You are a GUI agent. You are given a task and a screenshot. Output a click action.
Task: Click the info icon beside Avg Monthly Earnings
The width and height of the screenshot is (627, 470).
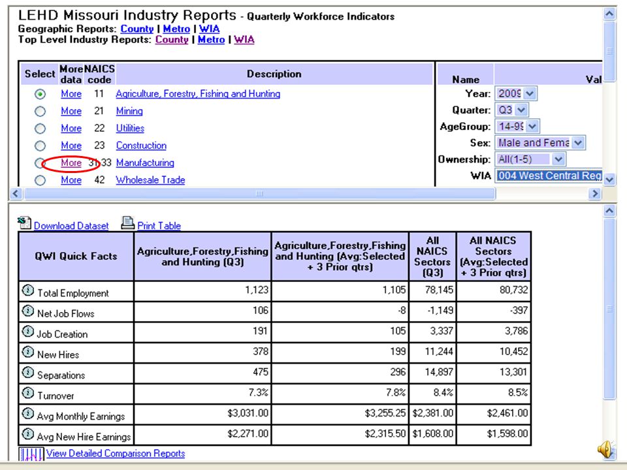click(x=27, y=414)
